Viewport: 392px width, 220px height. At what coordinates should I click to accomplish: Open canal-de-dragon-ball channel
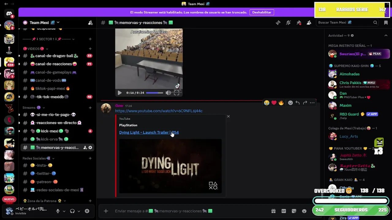point(57,56)
